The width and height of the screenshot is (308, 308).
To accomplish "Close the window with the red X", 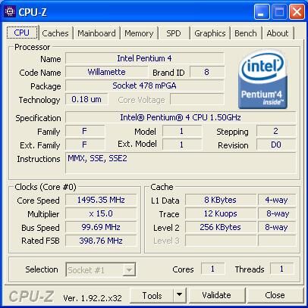I will tap(297, 12).
